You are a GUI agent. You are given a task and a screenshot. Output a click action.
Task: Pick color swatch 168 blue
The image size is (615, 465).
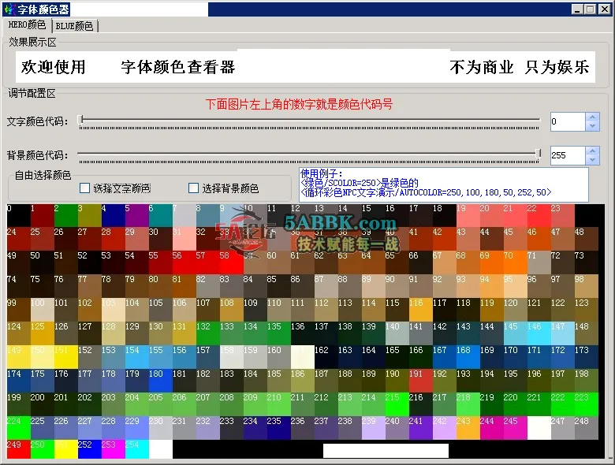[468, 357]
